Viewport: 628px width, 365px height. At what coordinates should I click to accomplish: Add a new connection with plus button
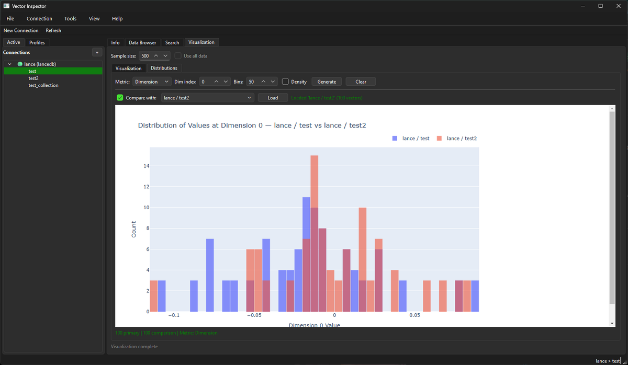pos(97,52)
